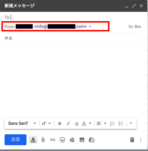The width and height of the screenshot is (148, 151).
Task: Insert files using the Google Drive icon
Action: [72, 140]
